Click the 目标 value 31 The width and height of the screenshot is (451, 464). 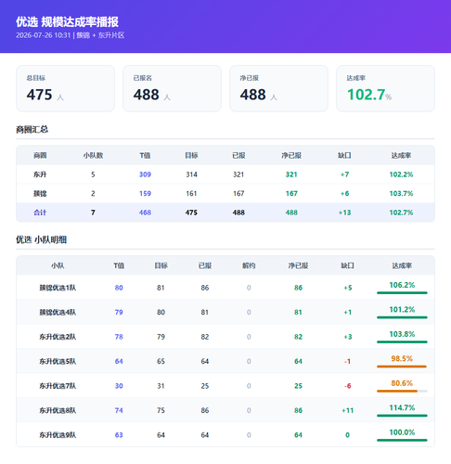[161, 386]
